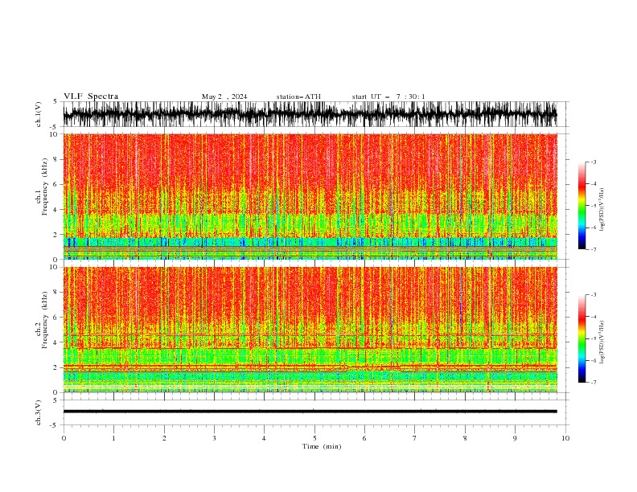Click the "VLF Spectra" plot title

[91, 96]
